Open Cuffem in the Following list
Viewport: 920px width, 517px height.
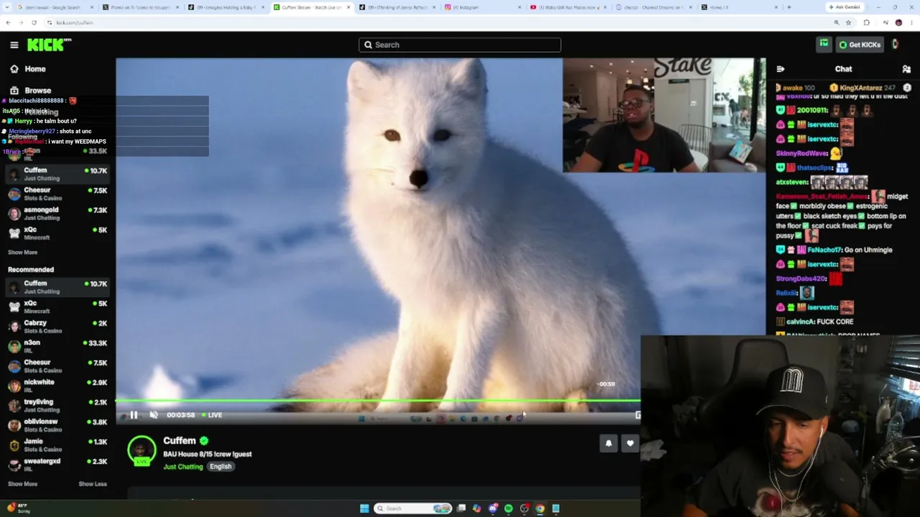[57, 174]
